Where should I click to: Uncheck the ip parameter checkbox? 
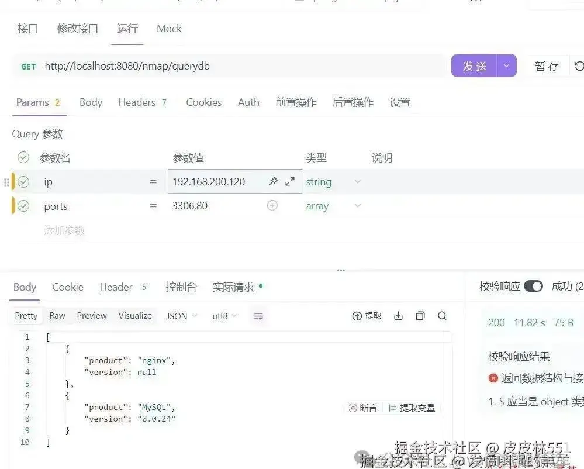click(23, 182)
